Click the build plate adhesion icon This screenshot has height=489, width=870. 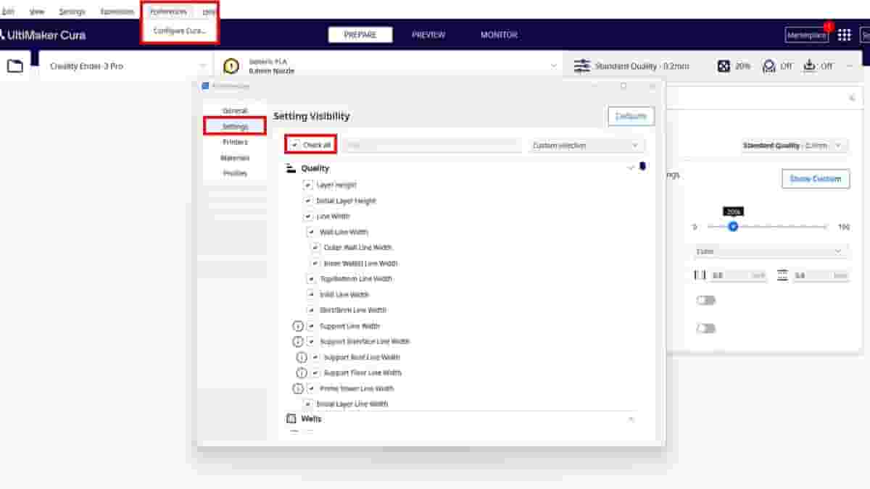click(x=810, y=66)
